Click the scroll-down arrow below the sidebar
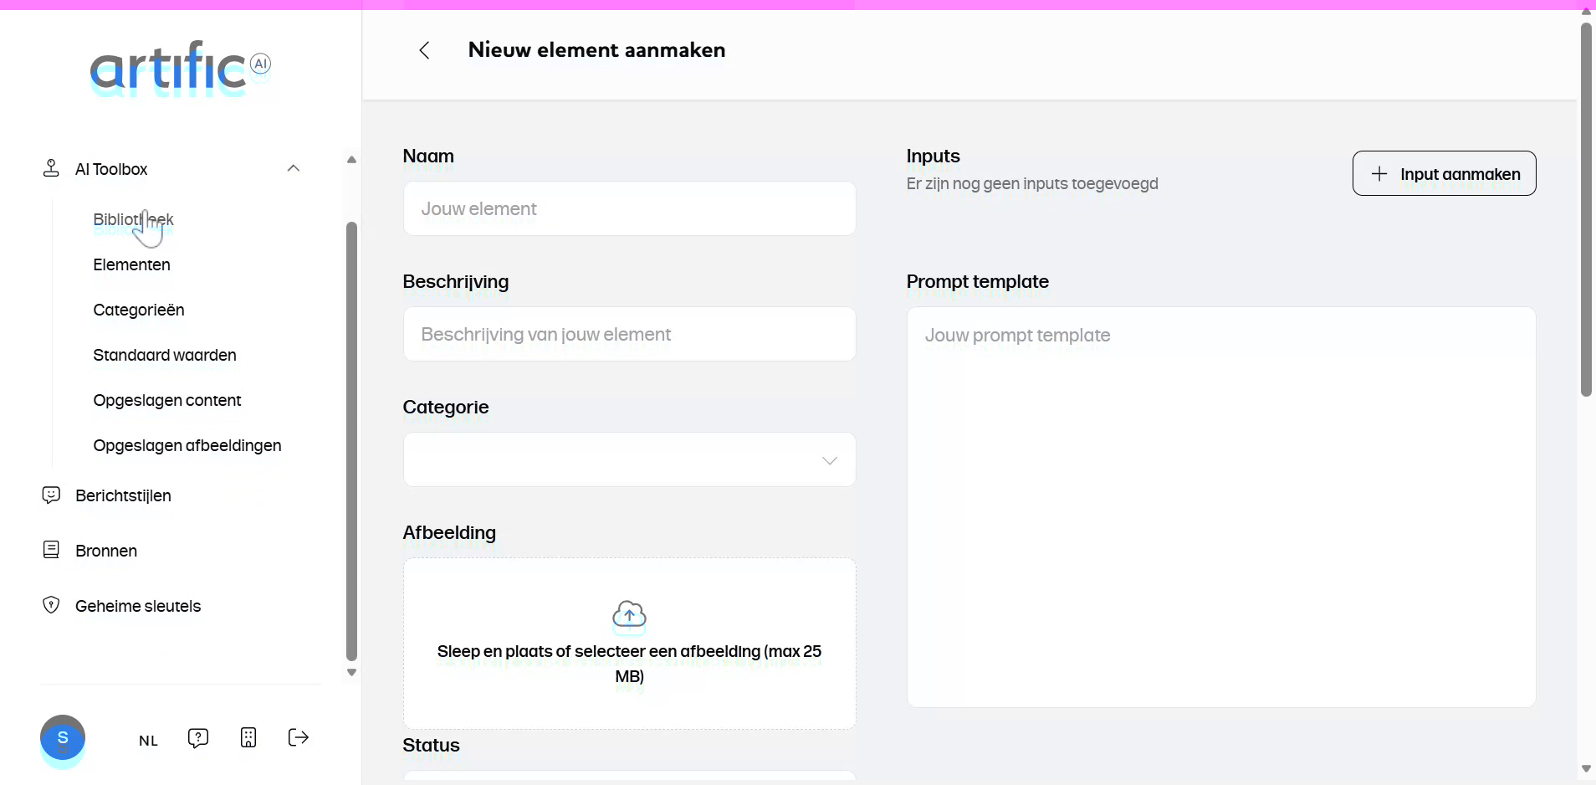 (x=350, y=672)
